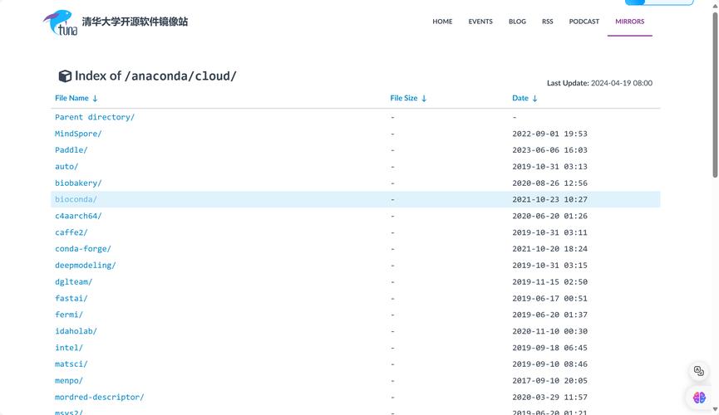Open the c4aarch64/ directory
The image size is (719, 415).
coord(78,216)
